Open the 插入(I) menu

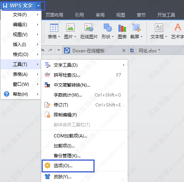click(x=21, y=45)
